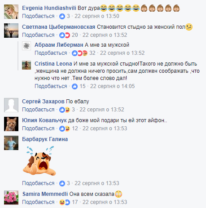Click Подобається under Cristina Leona's reply

coord(51,86)
